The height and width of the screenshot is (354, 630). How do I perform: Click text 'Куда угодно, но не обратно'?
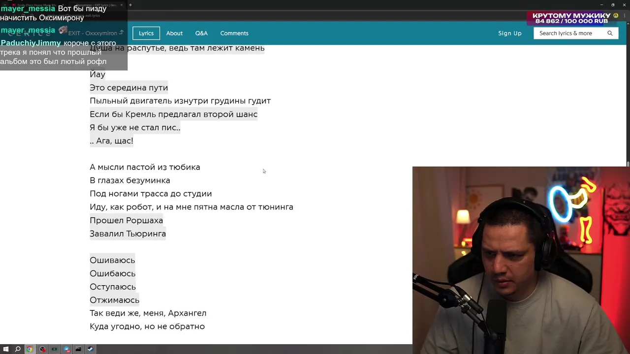coord(147,326)
